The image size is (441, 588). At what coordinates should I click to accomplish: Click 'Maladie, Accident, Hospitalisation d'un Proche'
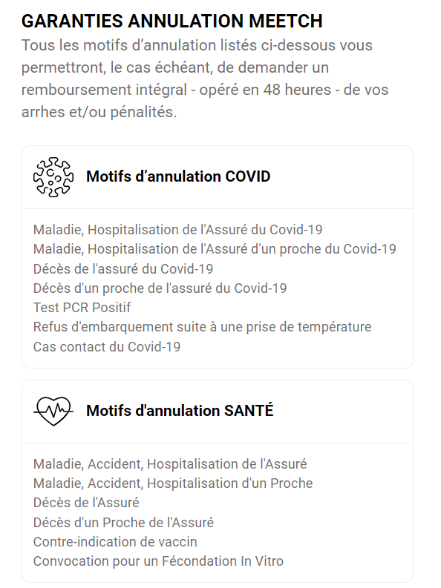pyautogui.click(x=173, y=483)
